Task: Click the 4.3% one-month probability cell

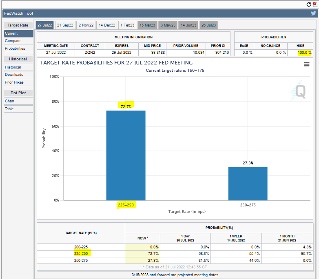Action: coord(287,247)
